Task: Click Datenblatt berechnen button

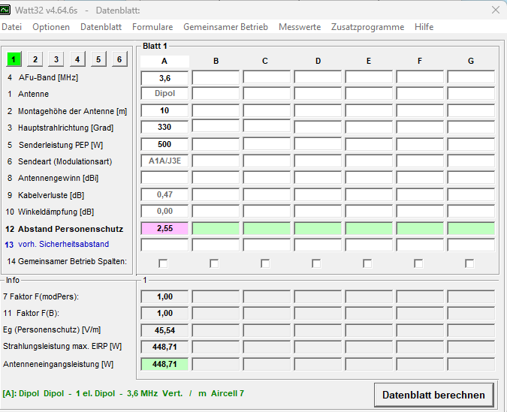Action: (433, 395)
